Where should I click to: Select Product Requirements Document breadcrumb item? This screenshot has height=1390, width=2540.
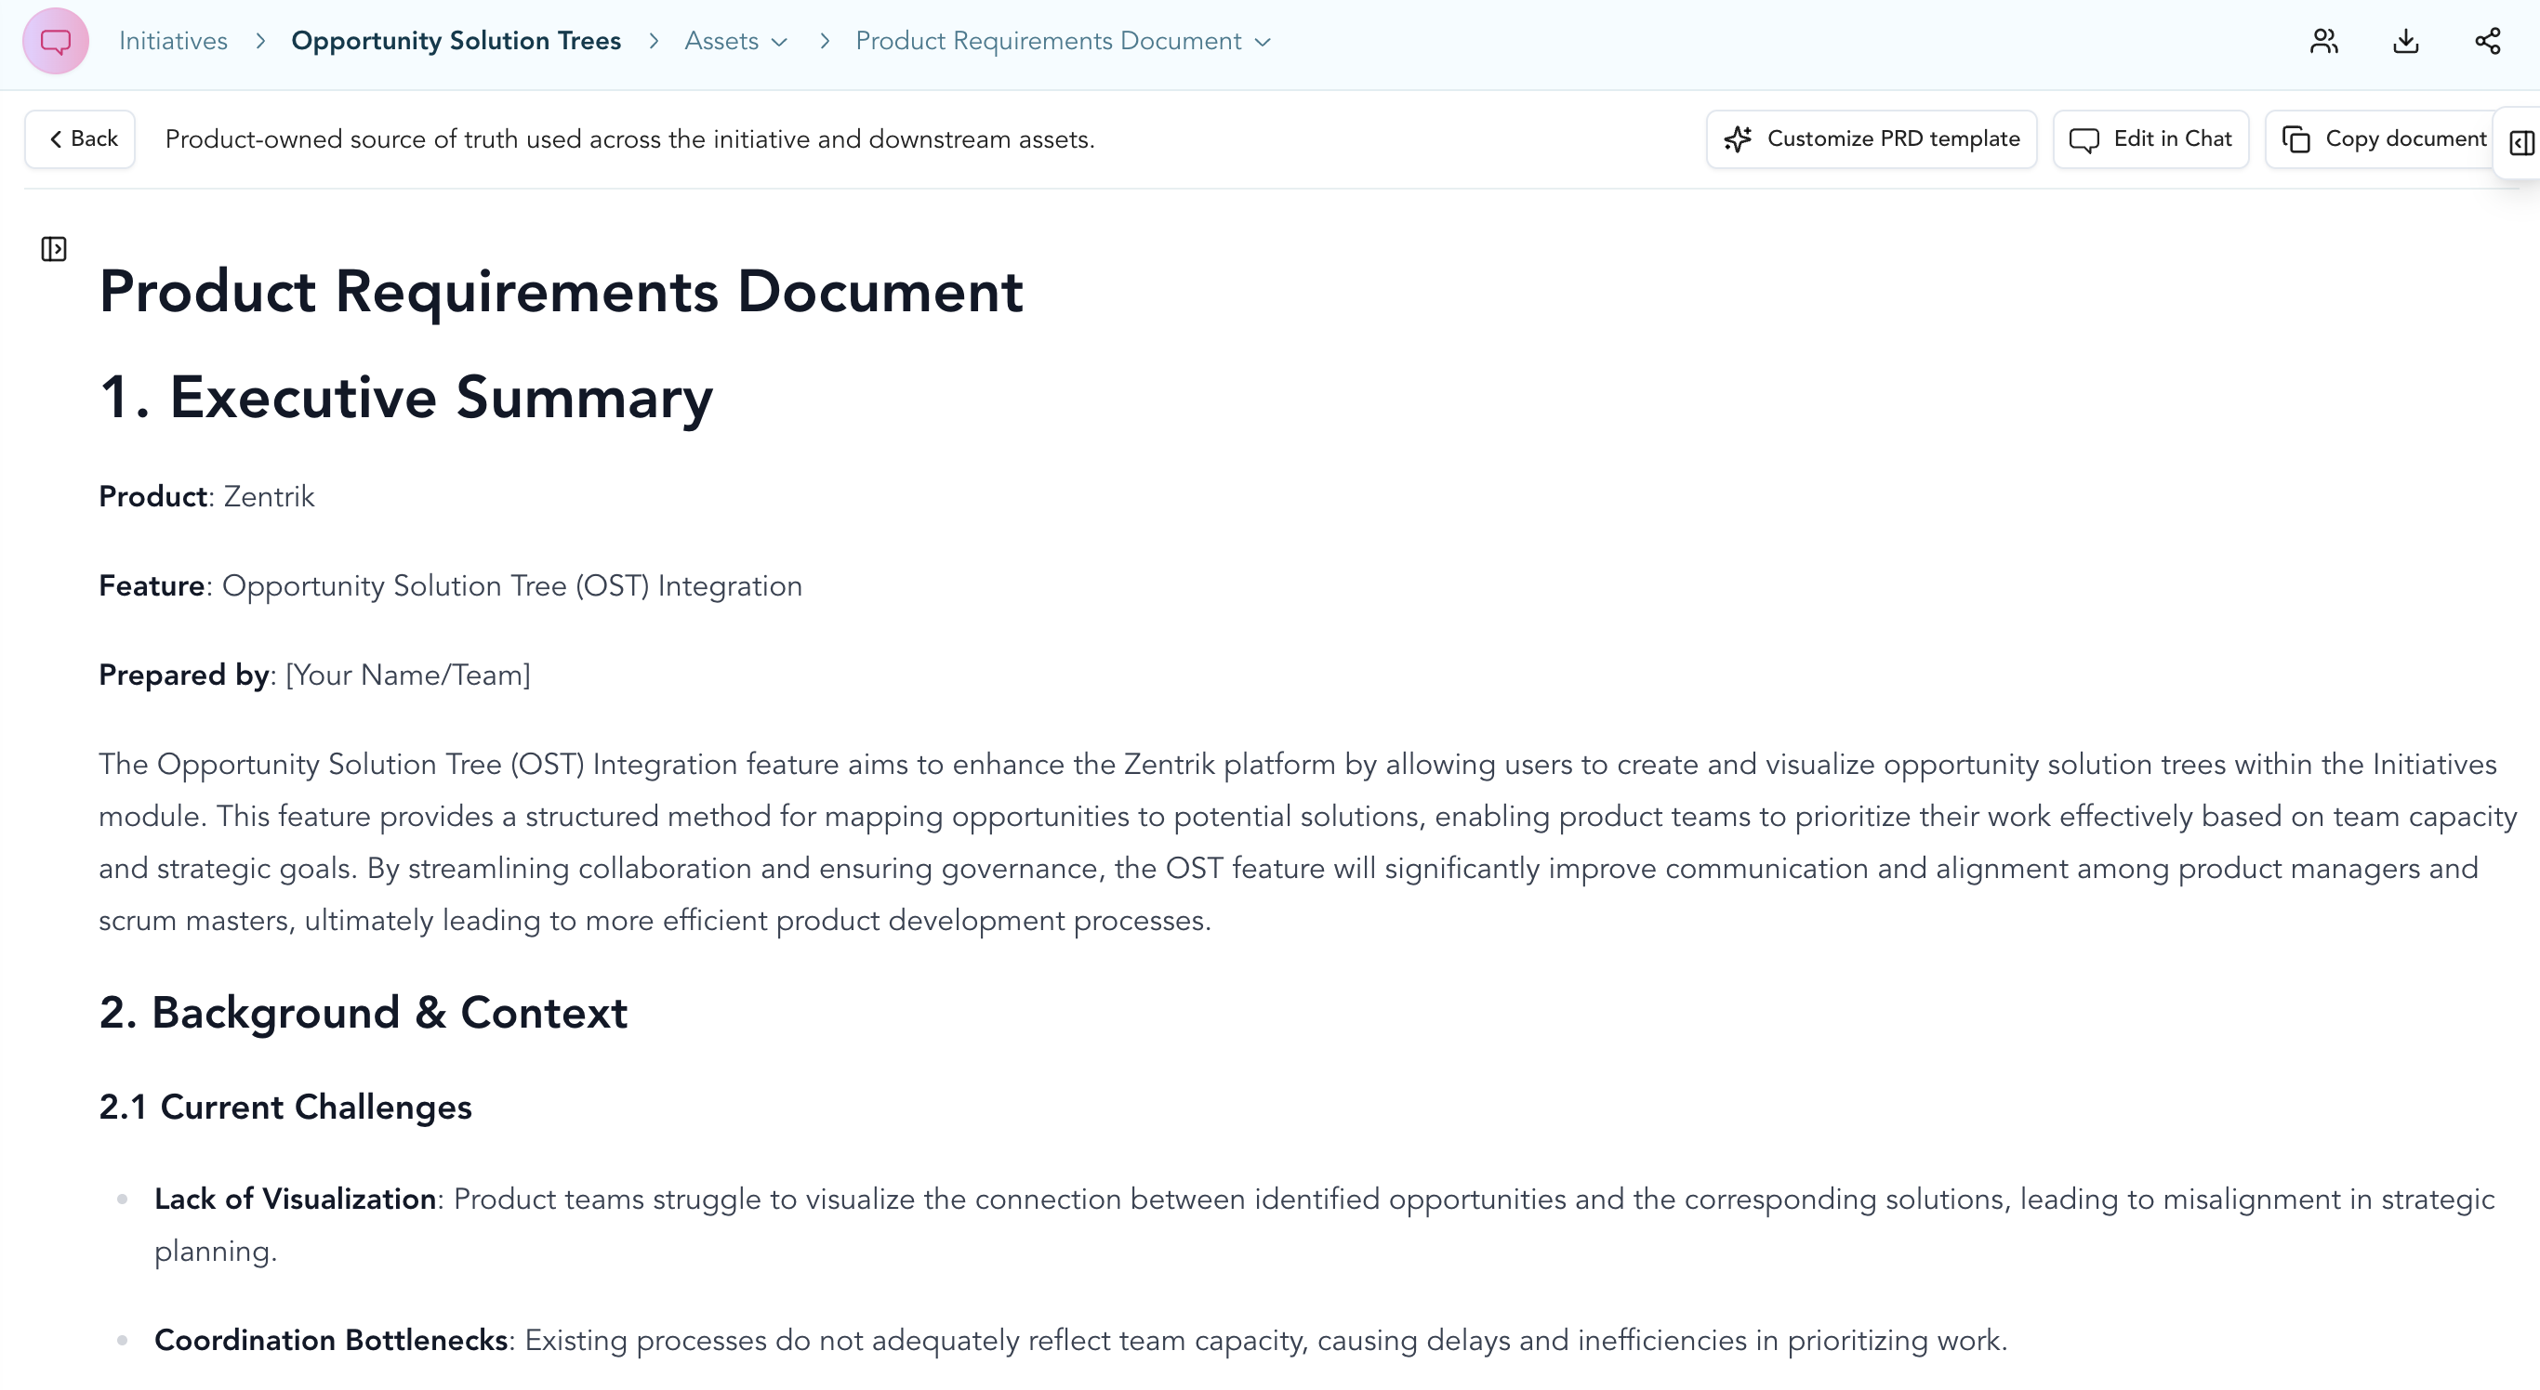click(x=1047, y=42)
